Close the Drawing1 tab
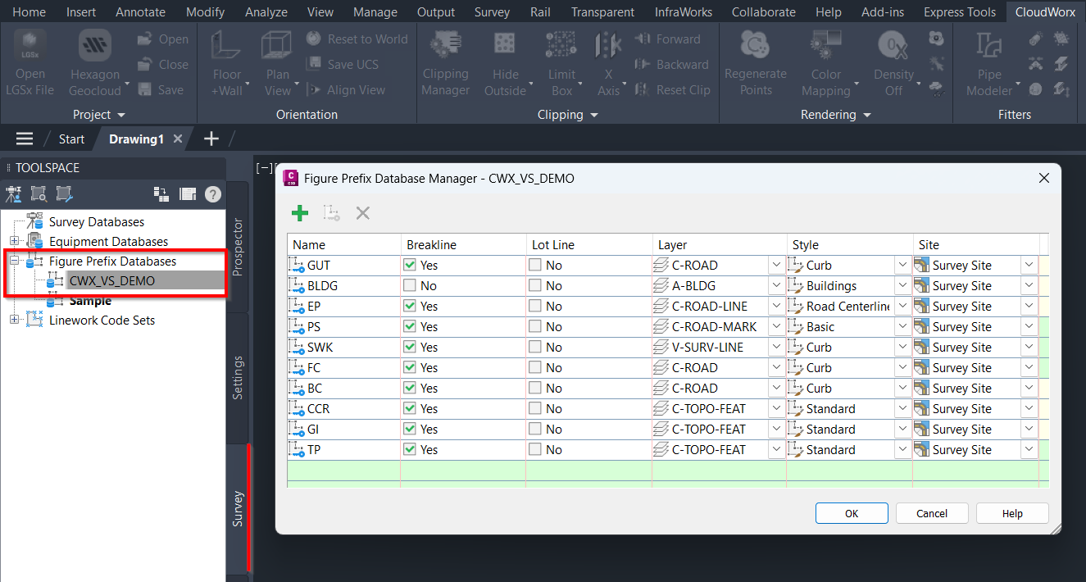Image resolution: width=1086 pixels, height=582 pixels. (178, 139)
